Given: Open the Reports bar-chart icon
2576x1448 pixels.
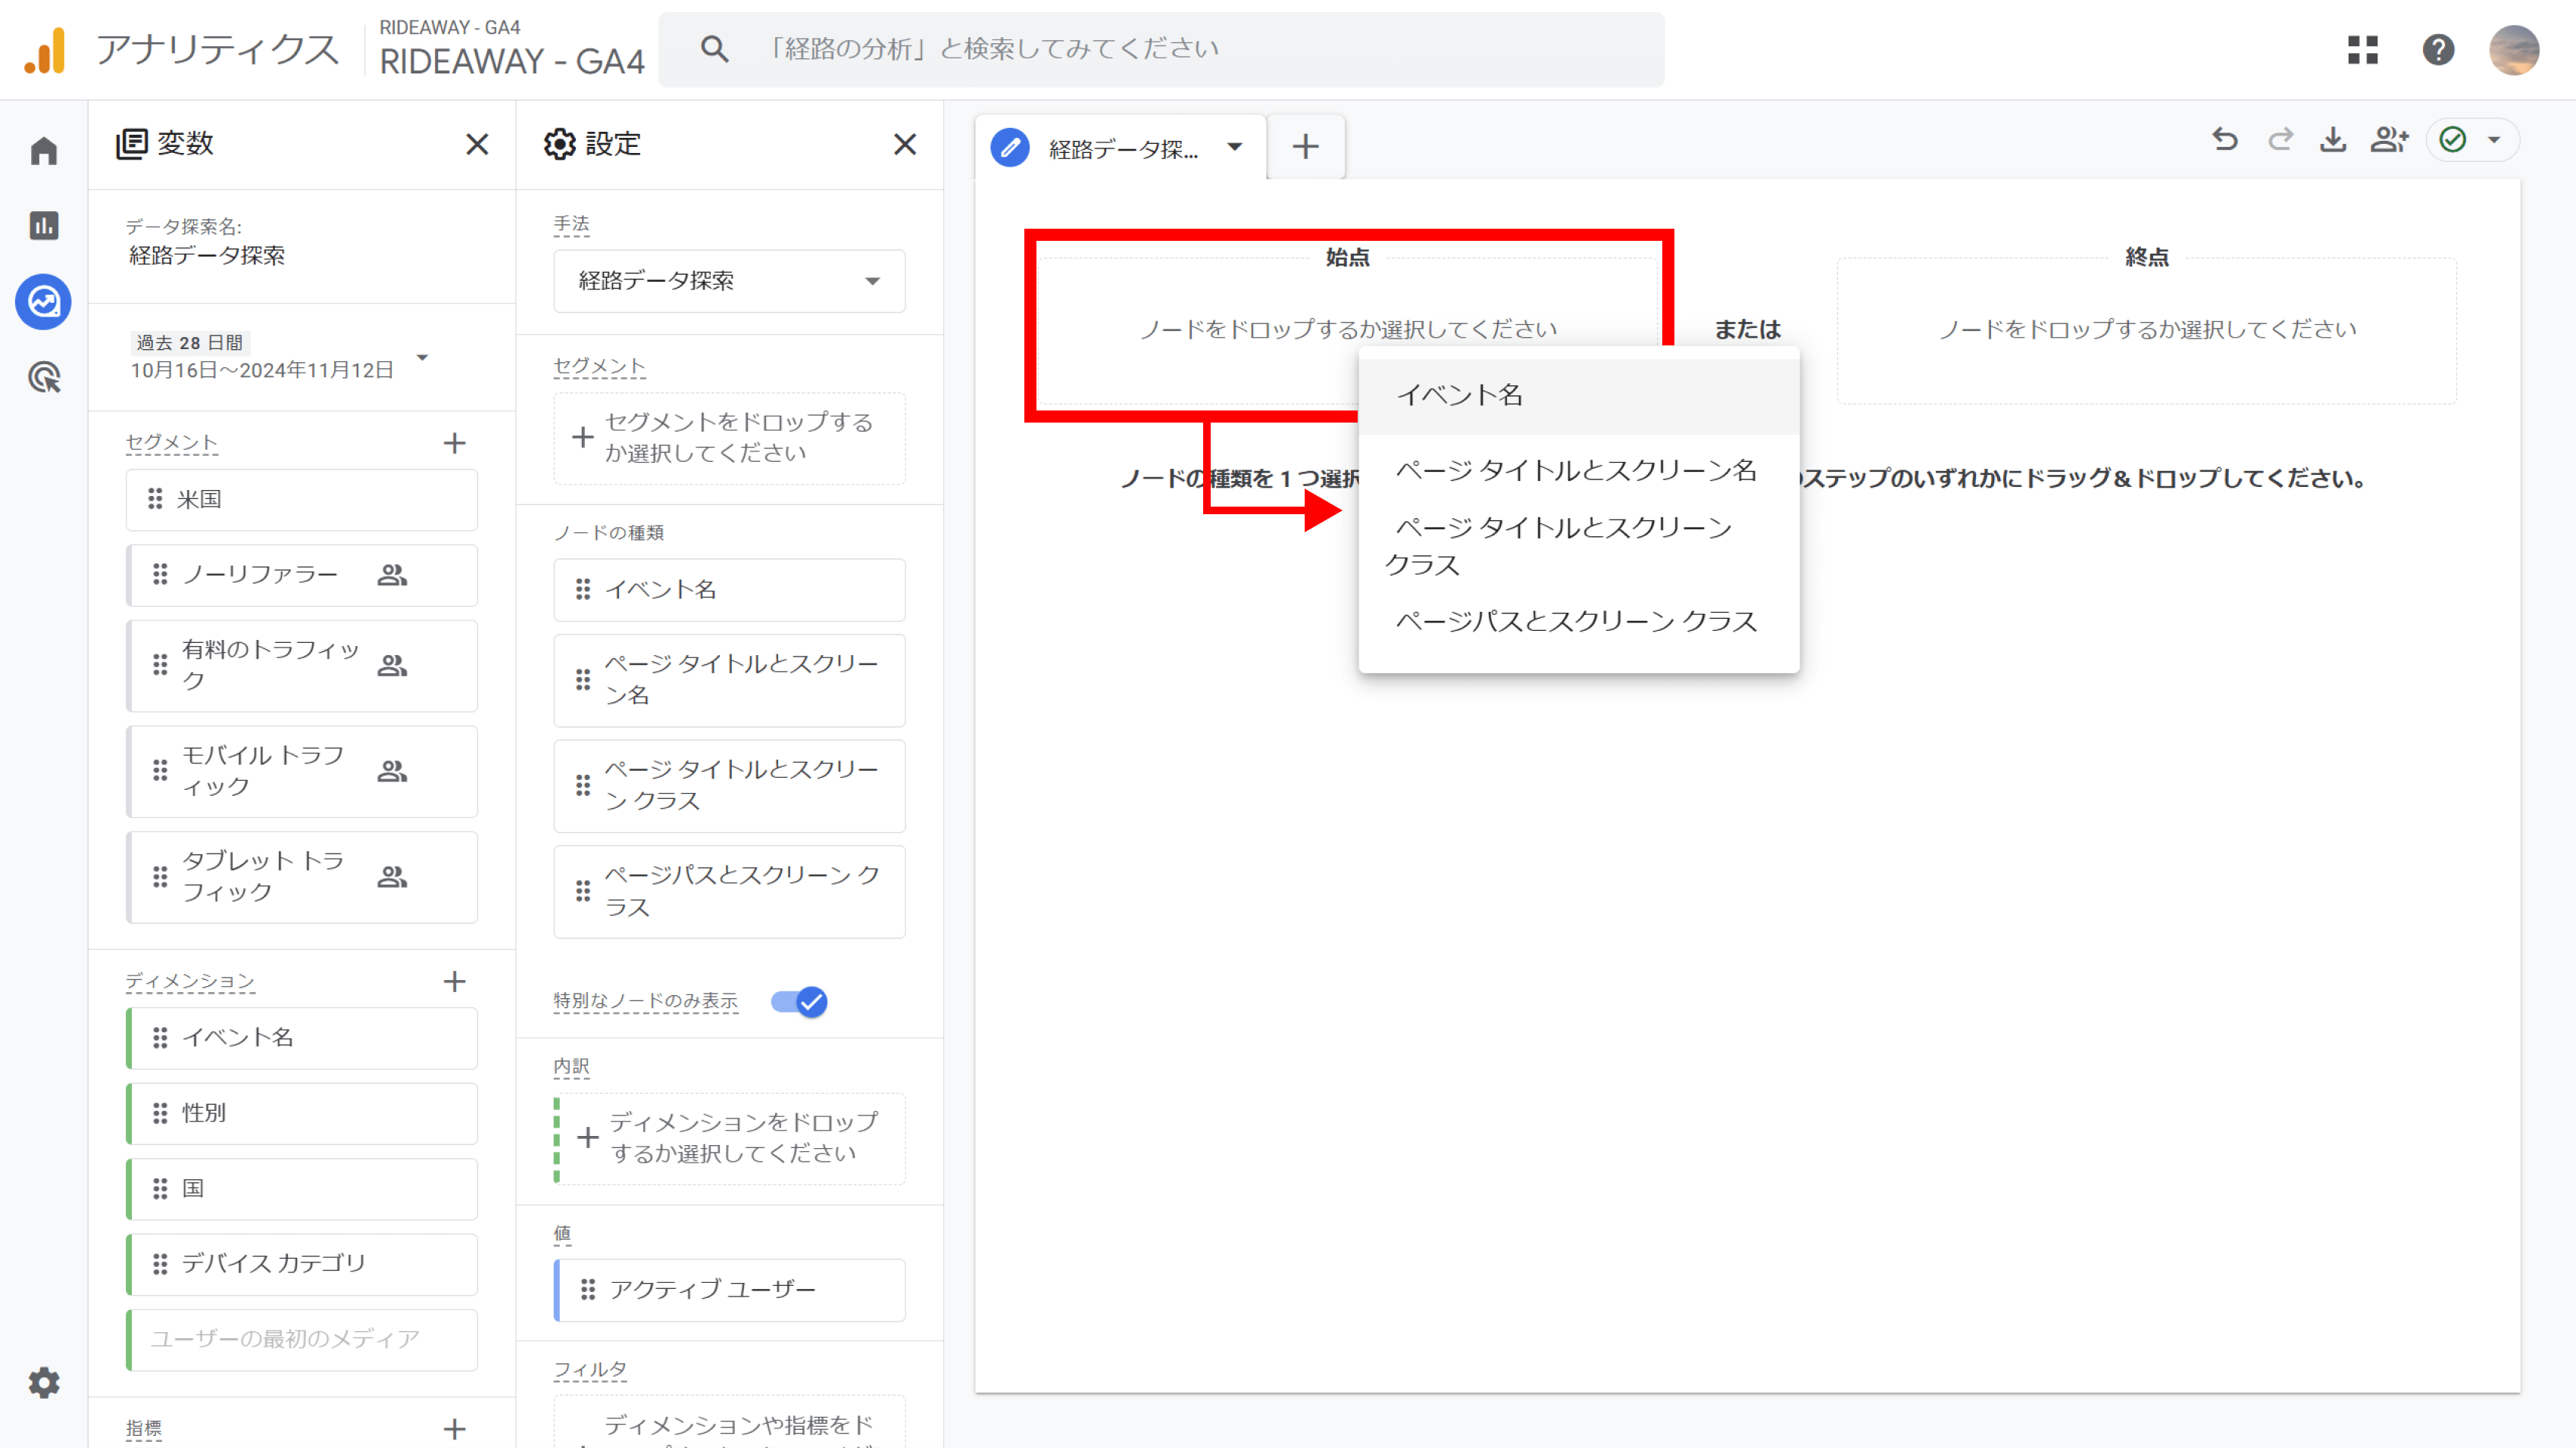Looking at the screenshot, I should 44,226.
